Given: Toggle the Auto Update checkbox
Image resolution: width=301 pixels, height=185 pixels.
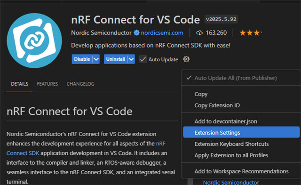Looking at the screenshot, I should pos(143,59).
